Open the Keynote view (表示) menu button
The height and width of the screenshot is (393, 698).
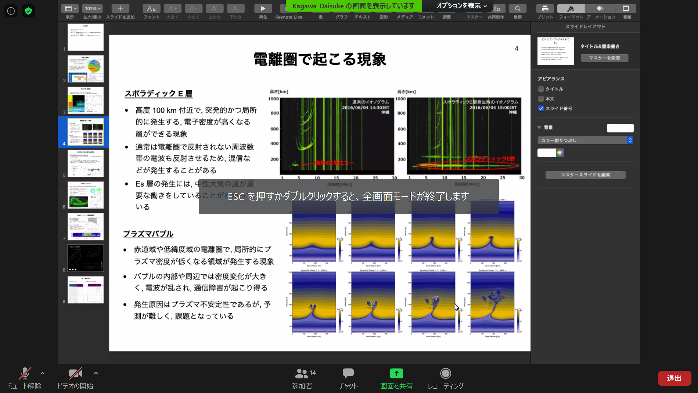coord(70,8)
